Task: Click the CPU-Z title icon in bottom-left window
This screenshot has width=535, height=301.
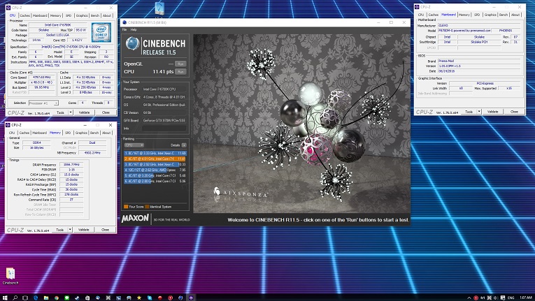Action: [x=8, y=125]
